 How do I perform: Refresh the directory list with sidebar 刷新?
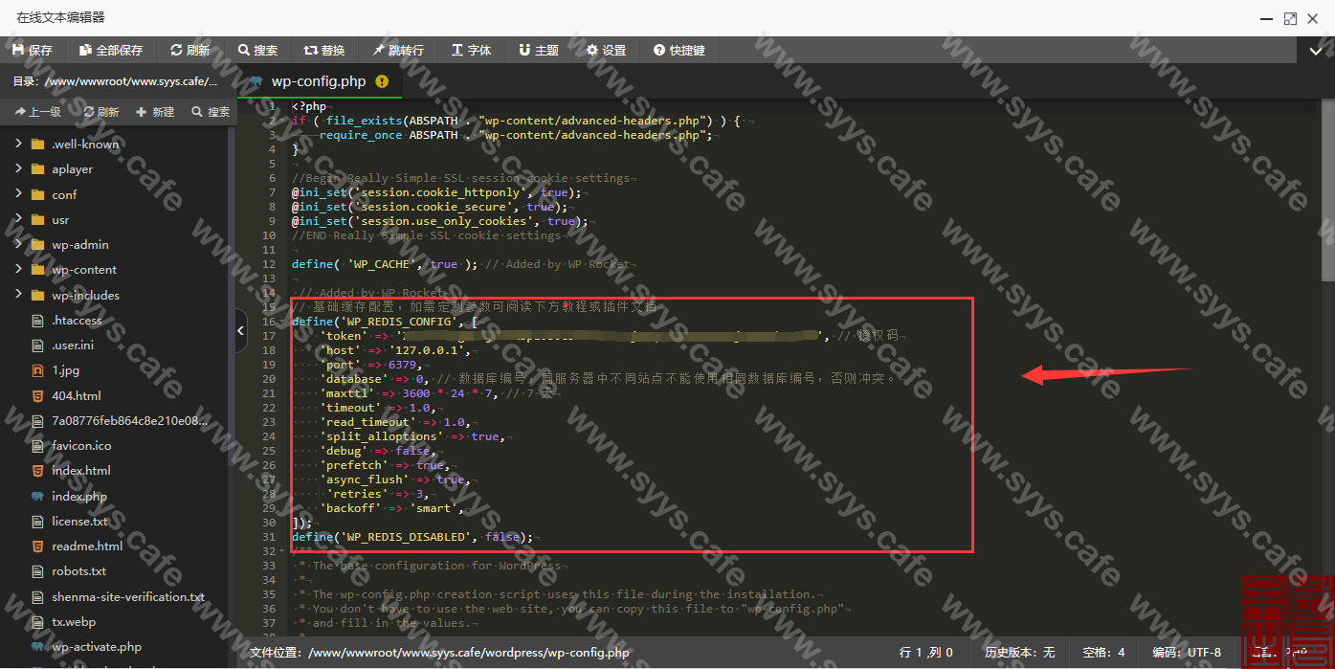(x=101, y=112)
